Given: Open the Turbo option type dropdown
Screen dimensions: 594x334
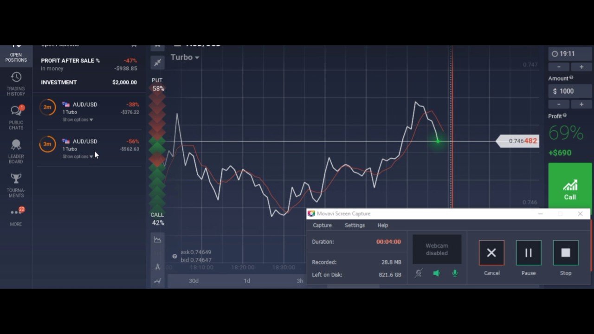Looking at the screenshot, I should 185,57.
